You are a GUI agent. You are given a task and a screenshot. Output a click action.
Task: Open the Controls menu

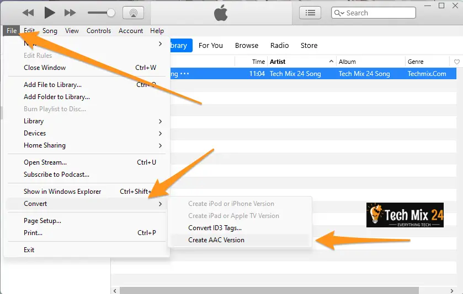click(x=99, y=31)
